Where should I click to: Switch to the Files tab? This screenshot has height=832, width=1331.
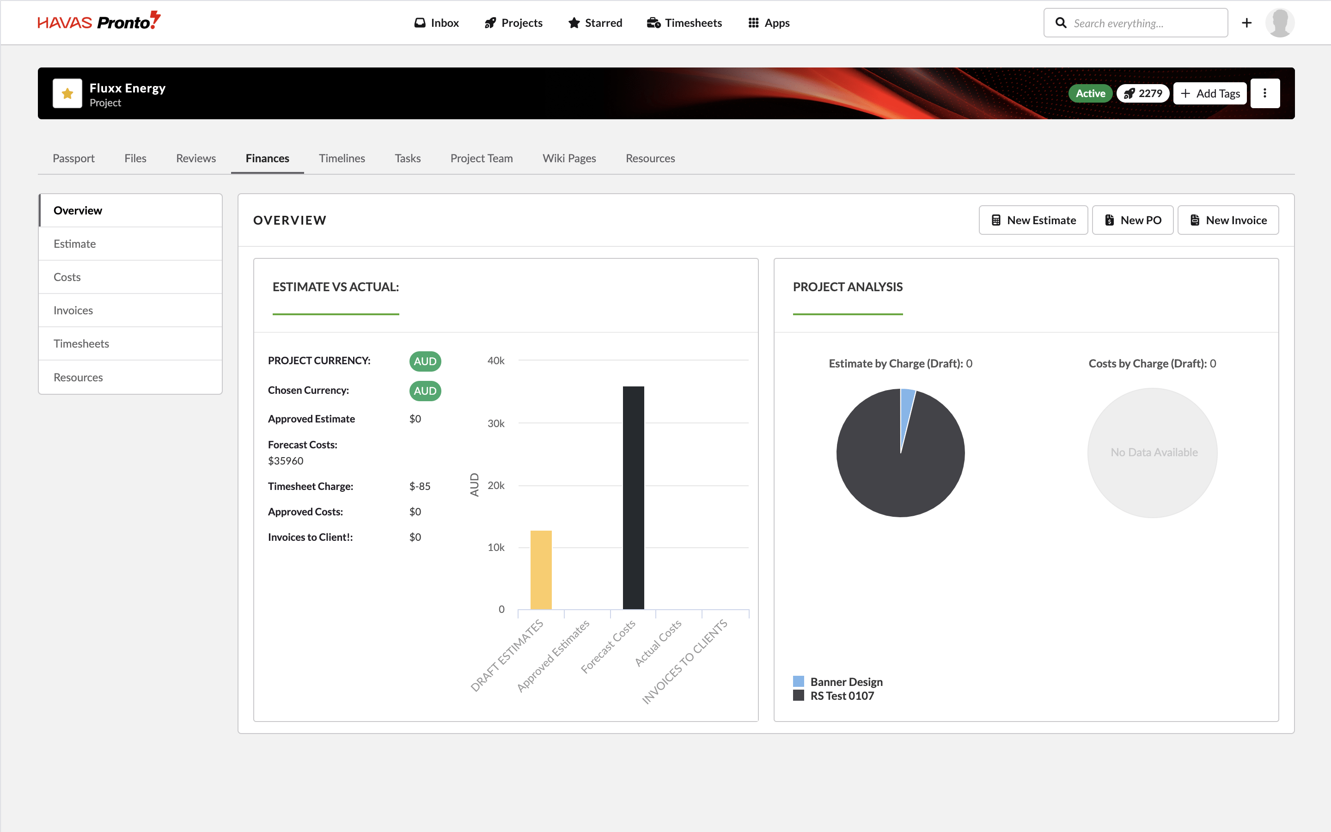pos(135,159)
